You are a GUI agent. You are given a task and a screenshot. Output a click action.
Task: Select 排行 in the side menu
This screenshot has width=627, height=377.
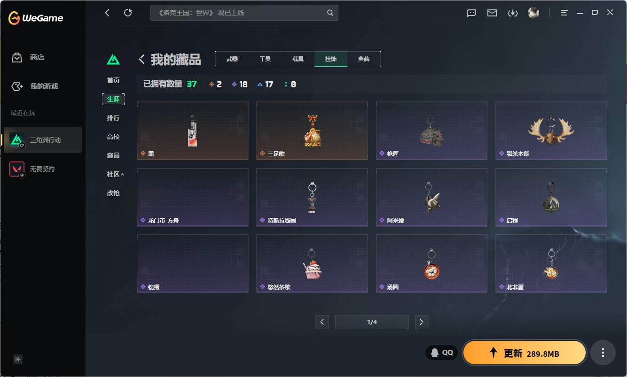point(113,118)
